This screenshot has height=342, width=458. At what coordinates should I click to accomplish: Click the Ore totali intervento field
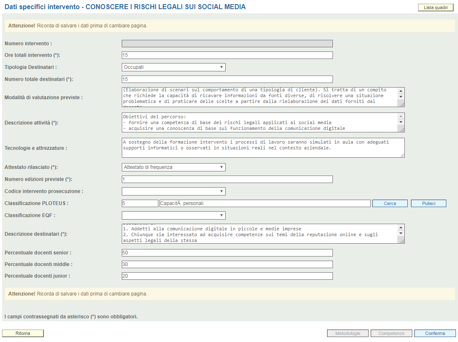click(227, 55)
